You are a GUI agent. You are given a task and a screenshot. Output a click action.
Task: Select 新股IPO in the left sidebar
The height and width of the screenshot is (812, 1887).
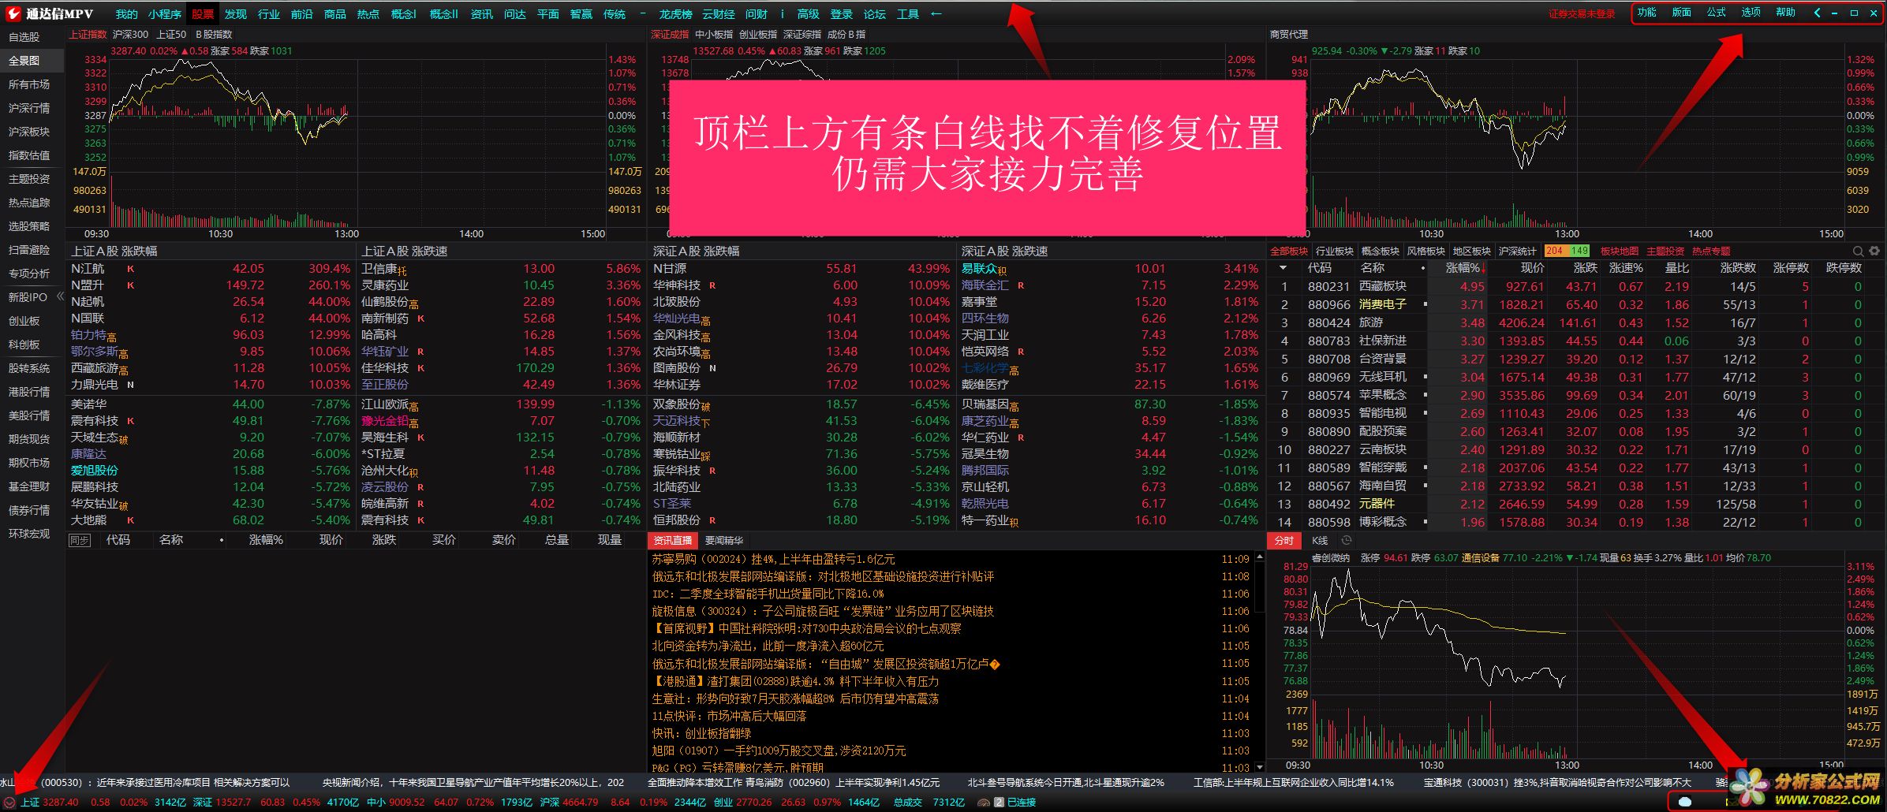pyautogui.click(x=28, y=297)
